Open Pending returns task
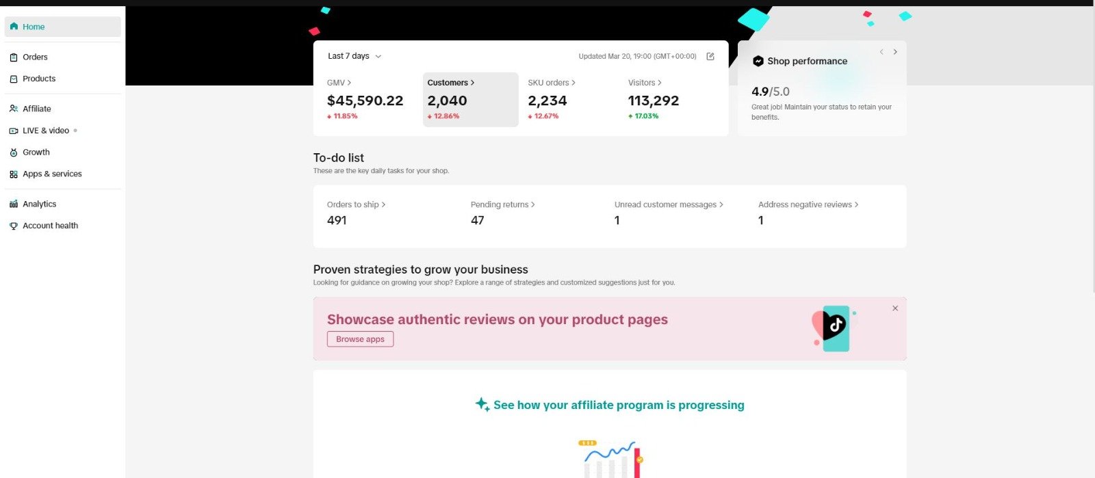Image resolution: width=1095 pixels, height=478 pixels. pos(503,204)
